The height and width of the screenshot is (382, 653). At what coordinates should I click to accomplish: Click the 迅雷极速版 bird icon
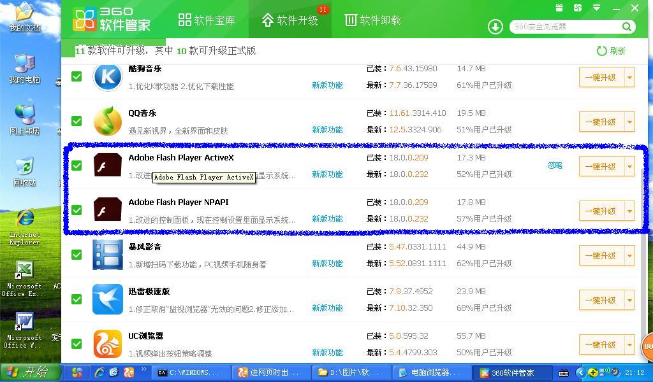(x=108, y=299)
